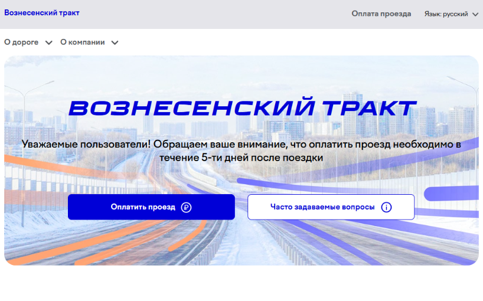Click the info icon beside the FAQ label
This screenshot has height=301, width=483.
(x=386, y=207)
